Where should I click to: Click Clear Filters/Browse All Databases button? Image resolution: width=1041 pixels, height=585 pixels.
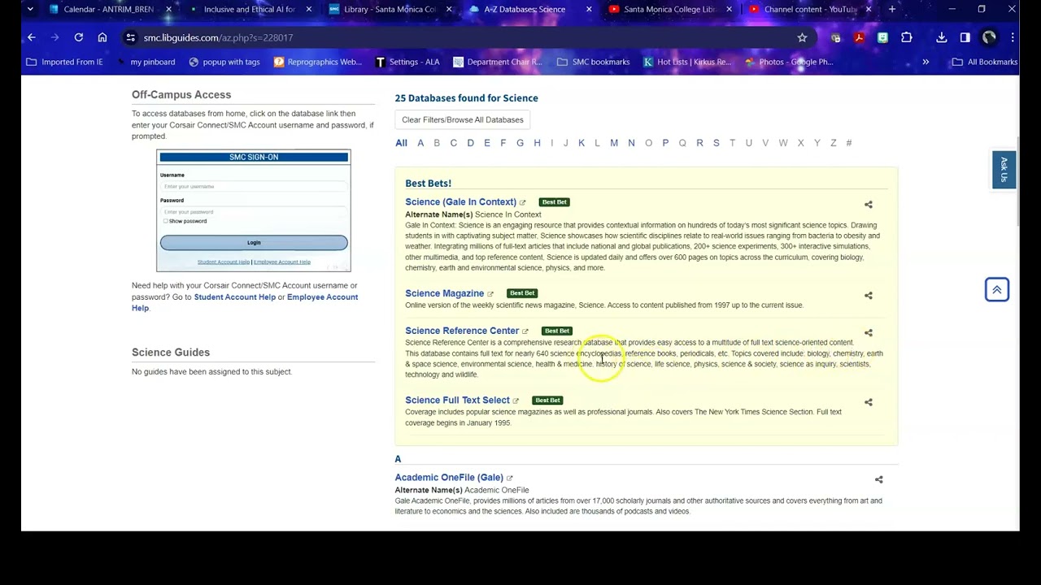click(463, 120)
